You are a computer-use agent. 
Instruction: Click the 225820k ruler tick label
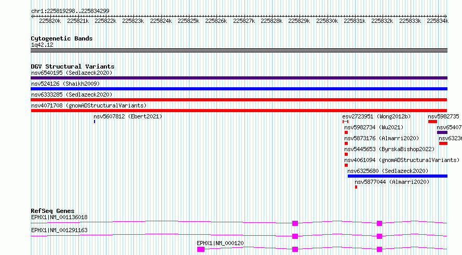click(50, 21)
